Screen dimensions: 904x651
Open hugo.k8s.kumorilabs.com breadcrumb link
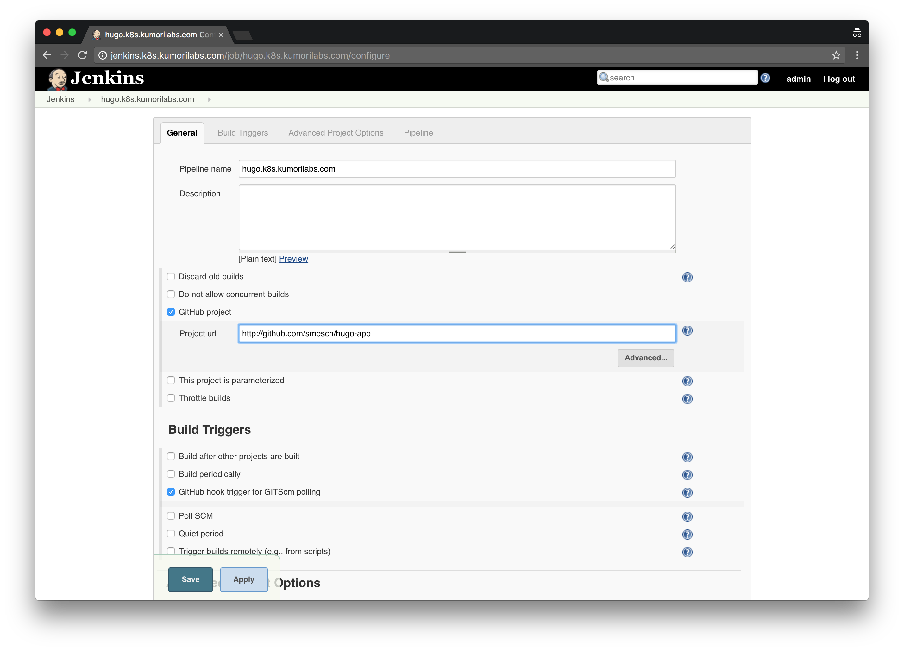[148, 99]
